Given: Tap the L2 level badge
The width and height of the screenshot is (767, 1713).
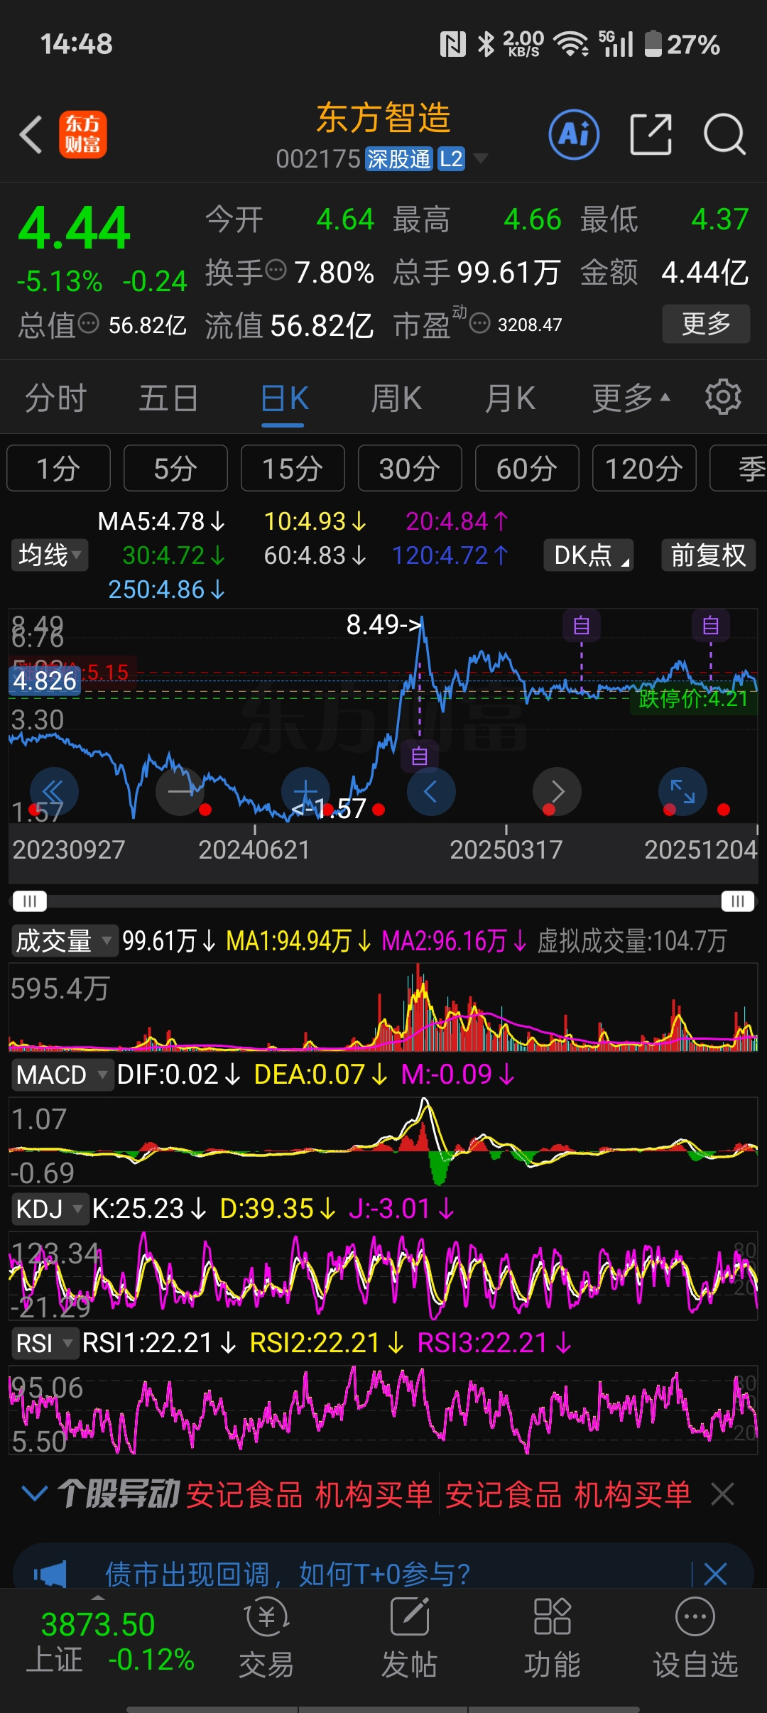Looking at the screenshot, I should click(x=451, y=158).
